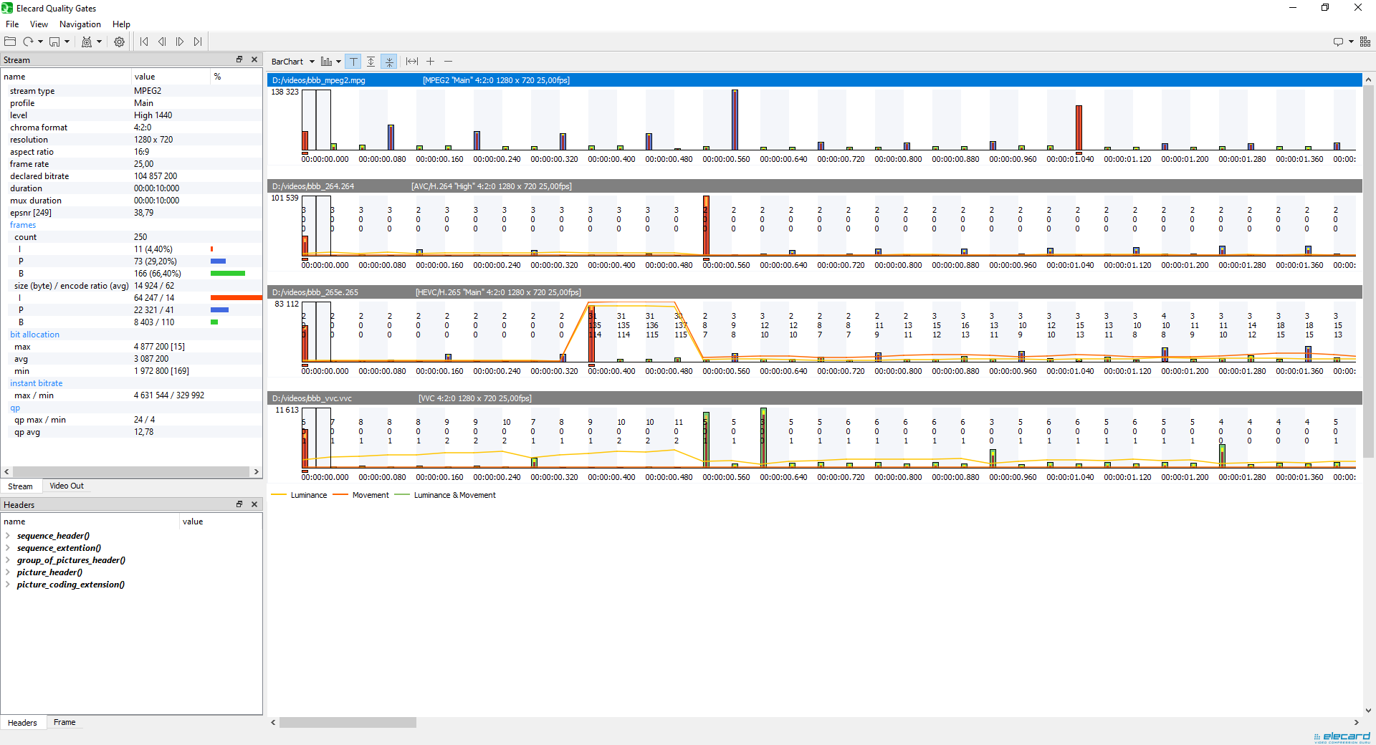This screenshot has height=745, width=1376.
Task: Open the settings gear in the toolbar
Action: 119,42
